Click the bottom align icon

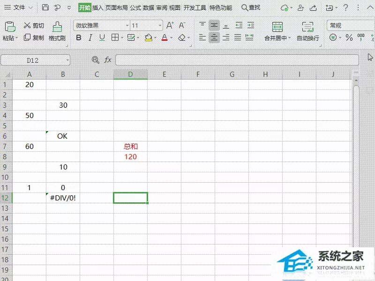click(226, 25)
